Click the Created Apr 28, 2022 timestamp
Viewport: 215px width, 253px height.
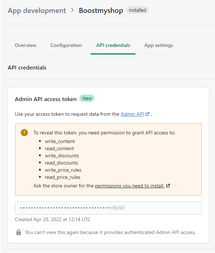click(53, 219)
